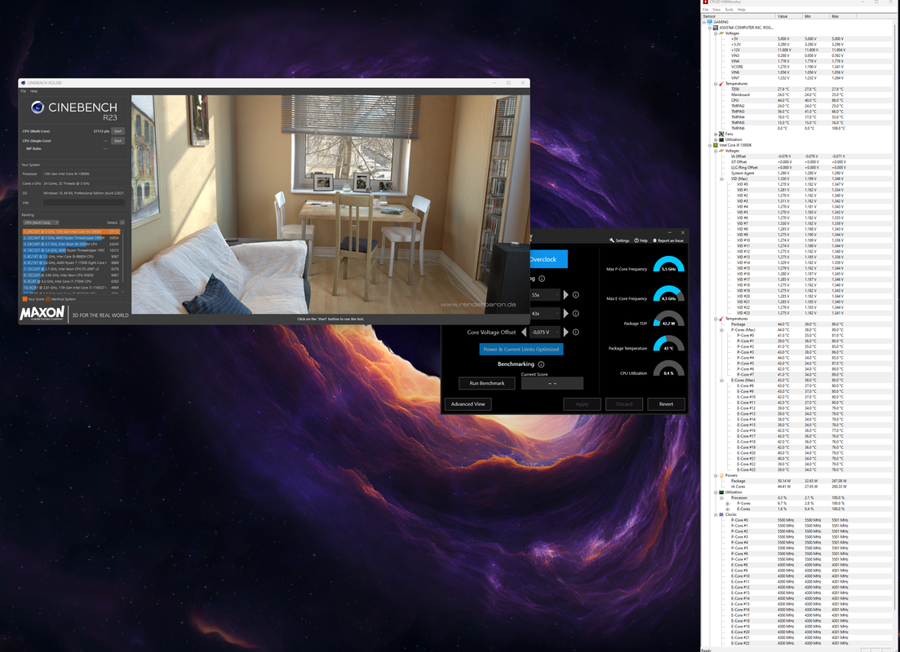Image resolution: width=900 pixels, height=652 pixels.
Task: Click the info icon next to Benchmarking
Action: 541,364
